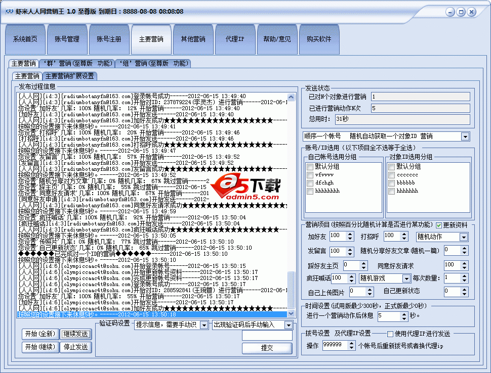Minimize the window using the title bar button
The width and height of the screenshot is (491, 373).
[x=449, y=12]
